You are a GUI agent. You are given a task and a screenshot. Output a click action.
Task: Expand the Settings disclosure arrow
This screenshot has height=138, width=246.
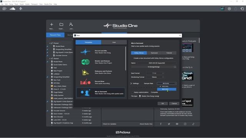click(x=131, y=84)
